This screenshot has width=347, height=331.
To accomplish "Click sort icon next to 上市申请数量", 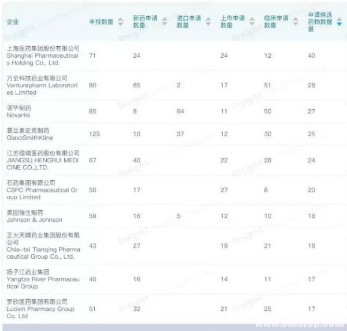I will (x=251, y=22).
